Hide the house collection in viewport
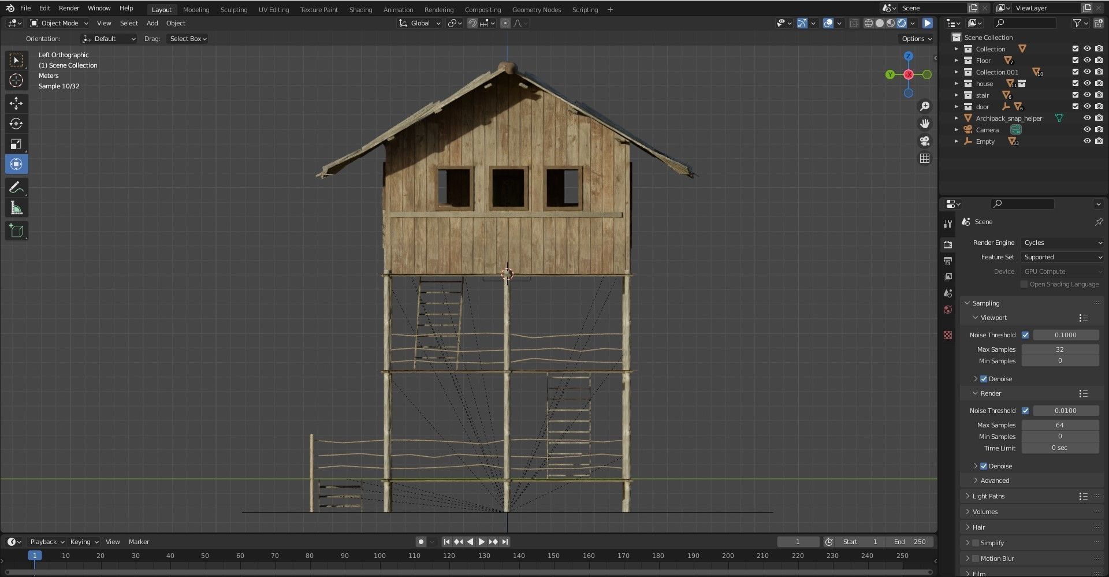 1086,84
